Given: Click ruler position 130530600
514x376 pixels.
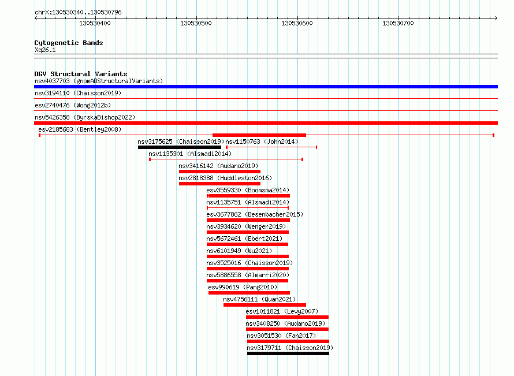Looking at the screenshot, I should point(297,23).
